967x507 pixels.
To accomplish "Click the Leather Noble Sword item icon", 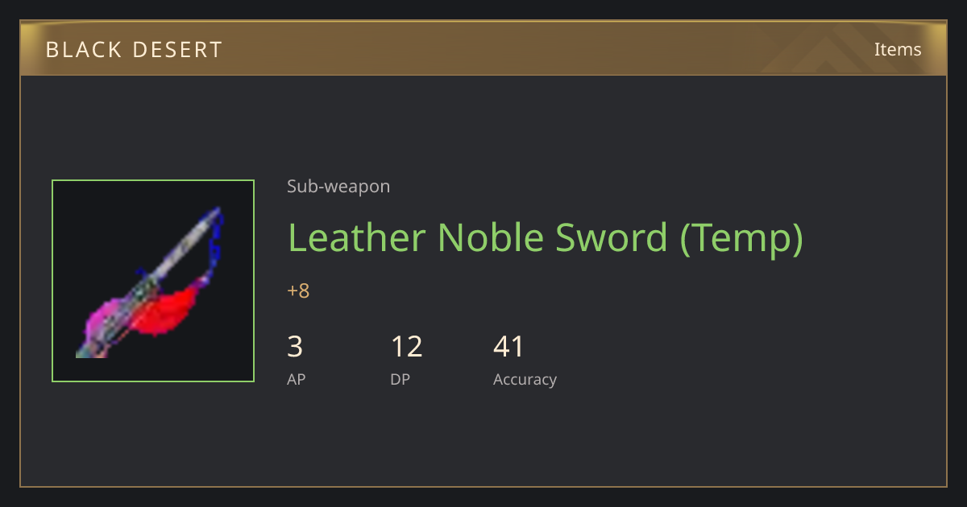I will tap(153, 281).
